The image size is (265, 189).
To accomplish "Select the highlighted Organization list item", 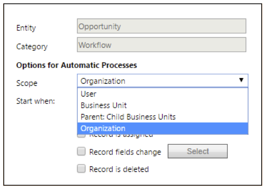I will 162,128.
